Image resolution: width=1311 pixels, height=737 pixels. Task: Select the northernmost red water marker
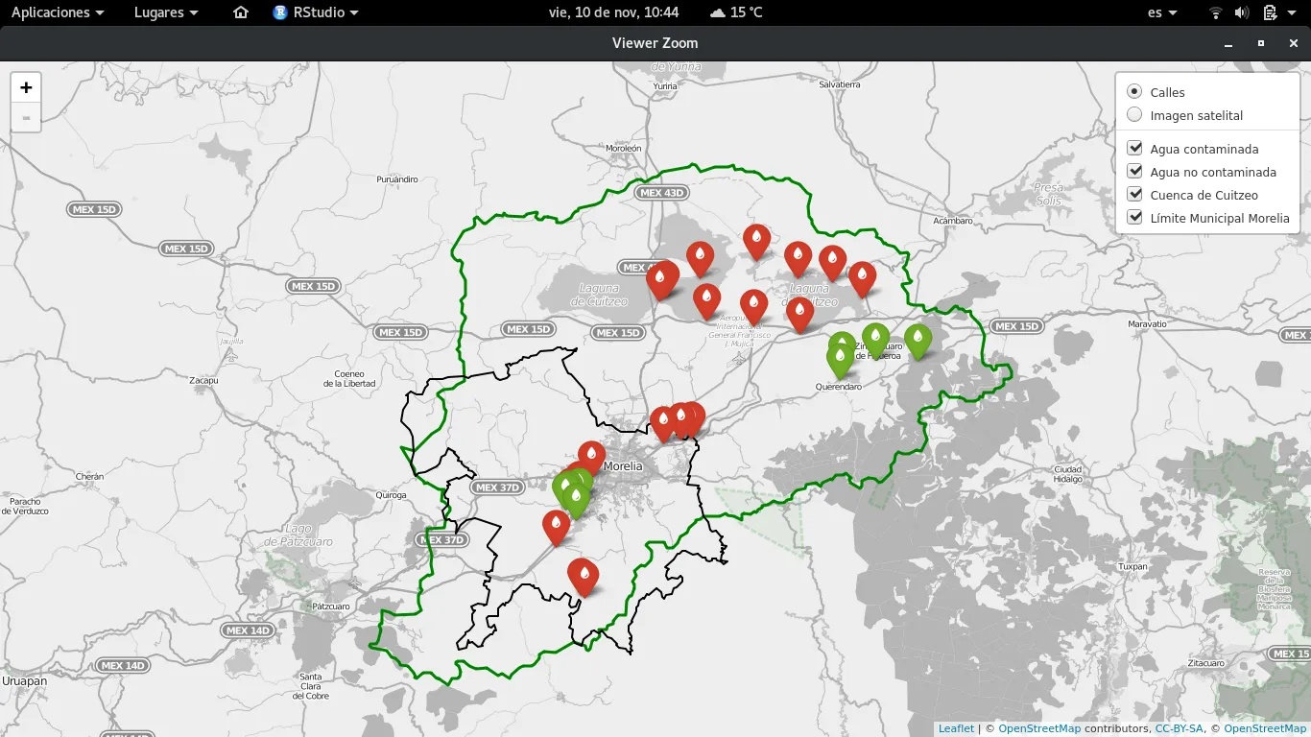click(756, 242)
